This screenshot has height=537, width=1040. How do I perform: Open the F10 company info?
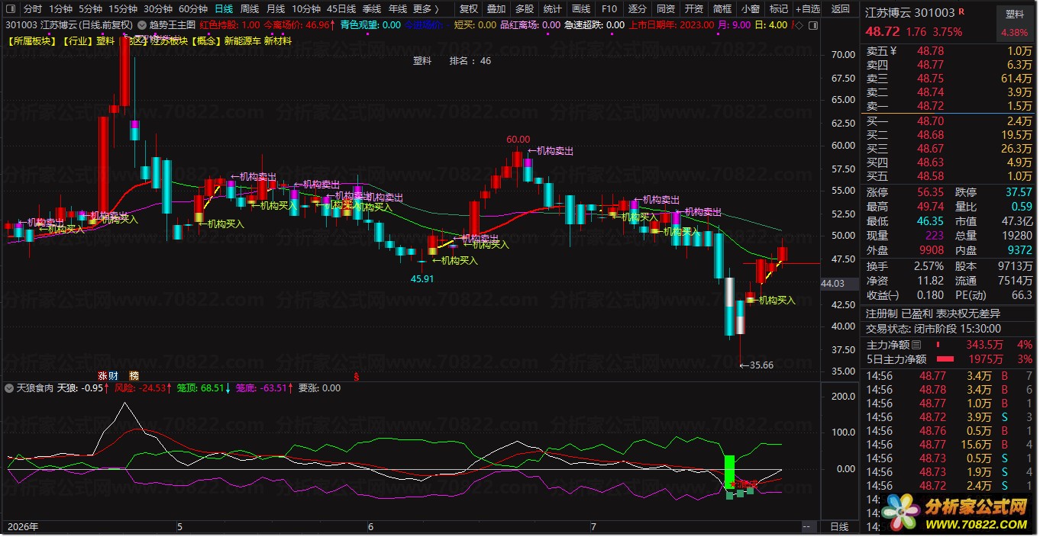pyautogui.click(x=609, y=9)
